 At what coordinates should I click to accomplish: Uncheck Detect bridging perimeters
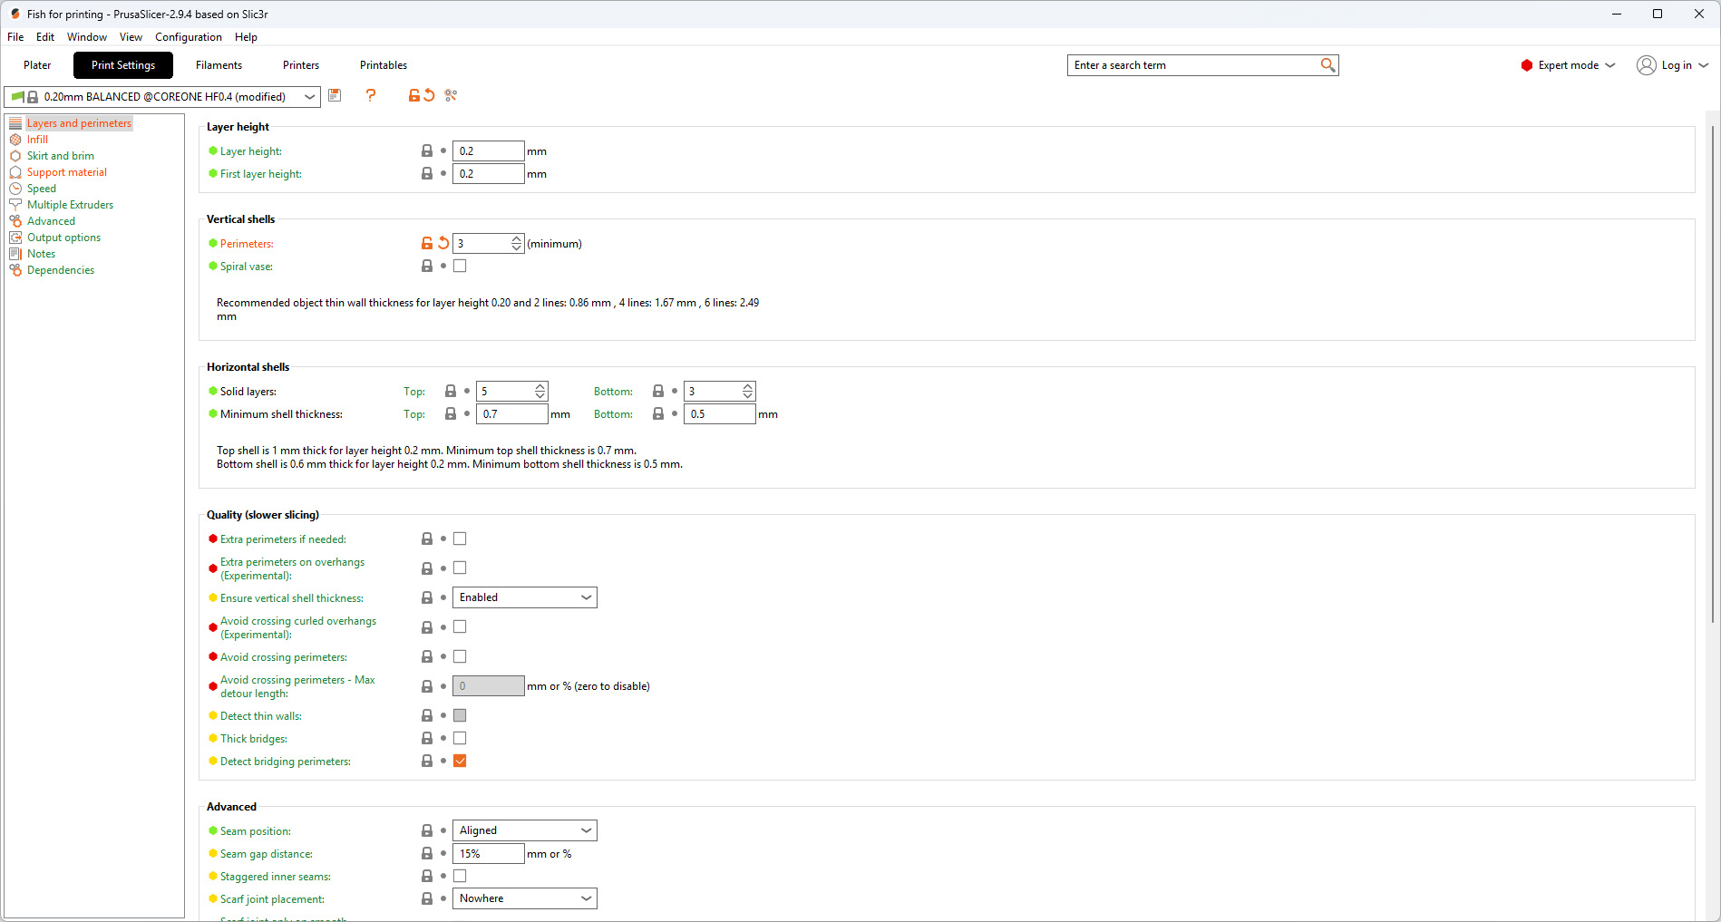pyautogui.click(x=460, y=761)
